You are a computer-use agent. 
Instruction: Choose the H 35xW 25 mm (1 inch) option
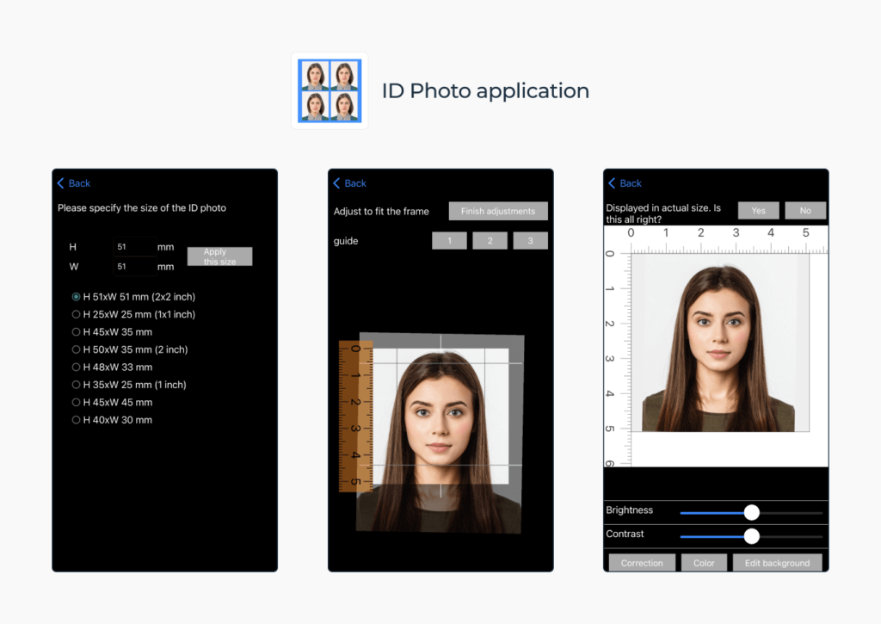pyautogui.click(x=76, y=385)
